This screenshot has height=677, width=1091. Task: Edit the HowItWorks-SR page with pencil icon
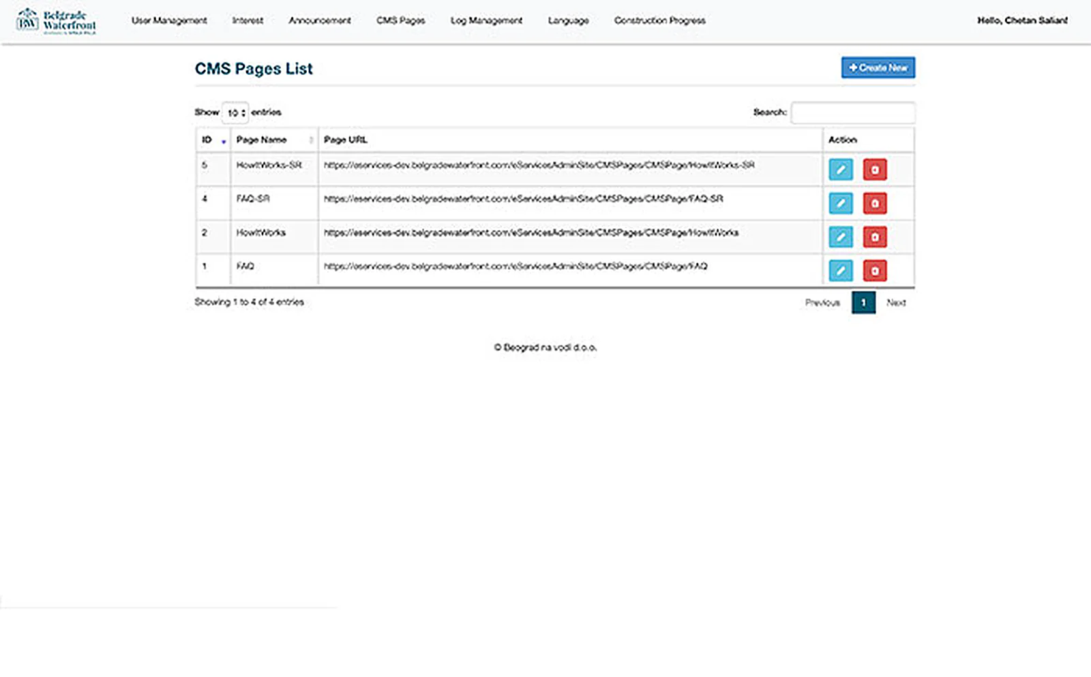tap(841, 170)
